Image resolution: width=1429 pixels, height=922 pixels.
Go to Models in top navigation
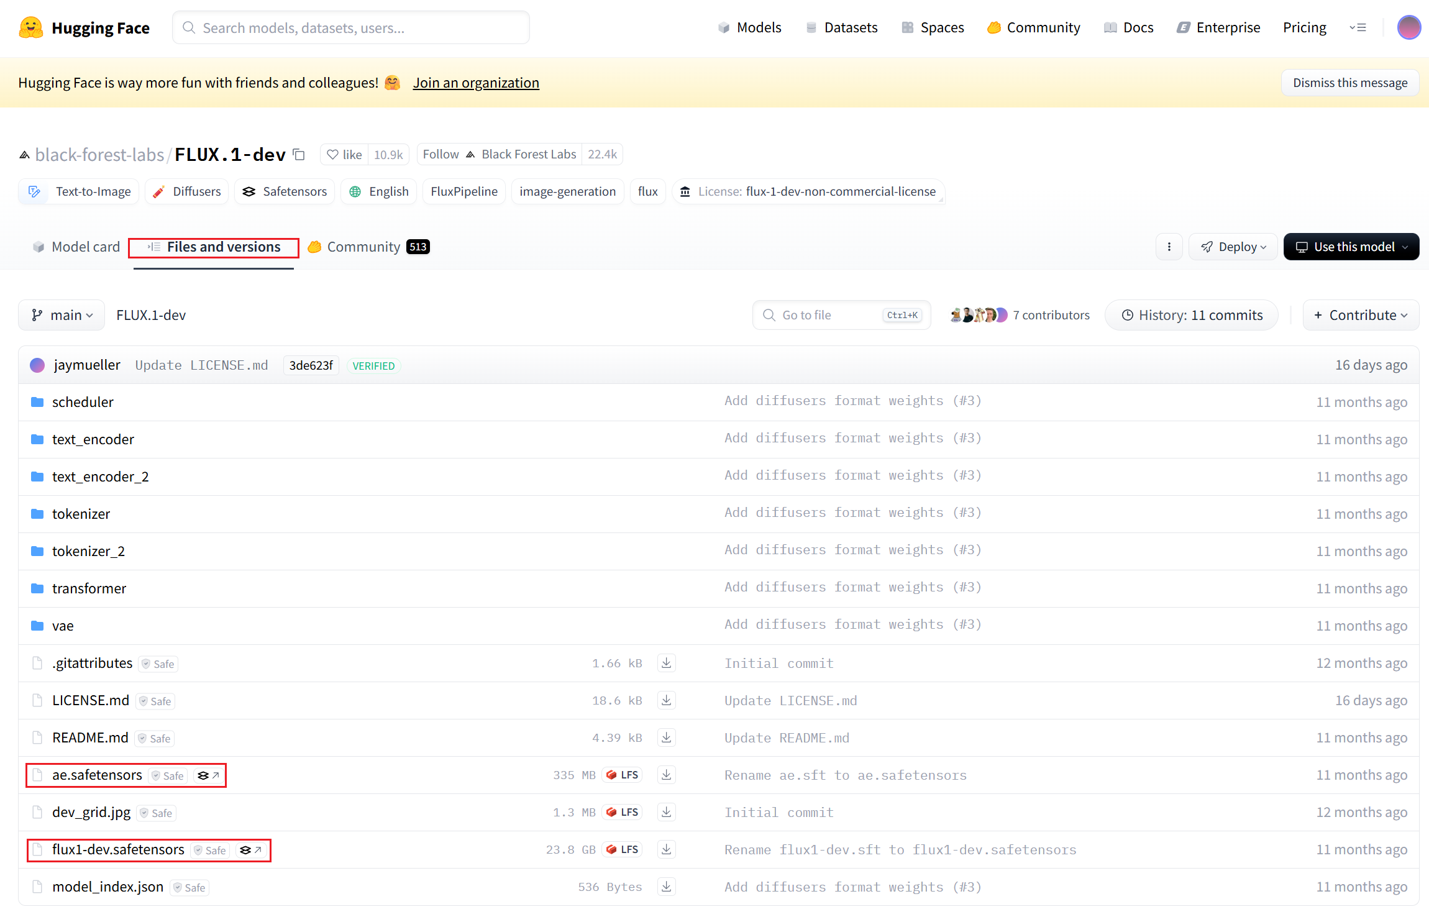[x=749, y=27]
